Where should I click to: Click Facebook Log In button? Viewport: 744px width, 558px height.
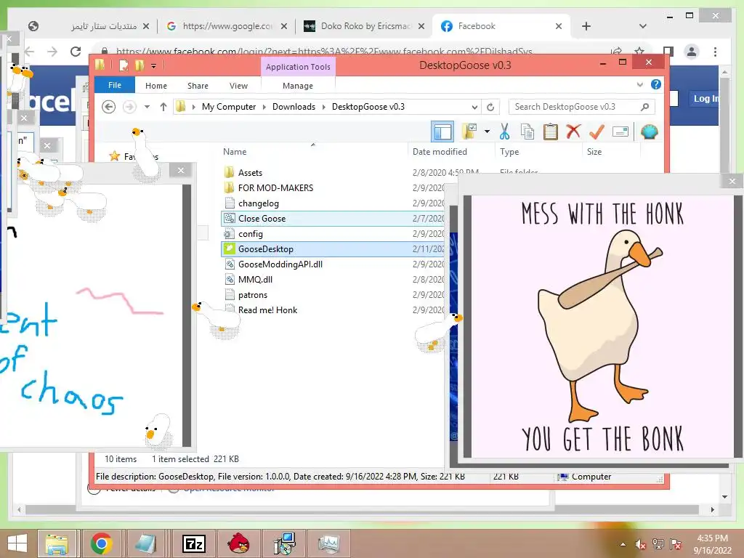pyautogui.click(x=705, y=98)
